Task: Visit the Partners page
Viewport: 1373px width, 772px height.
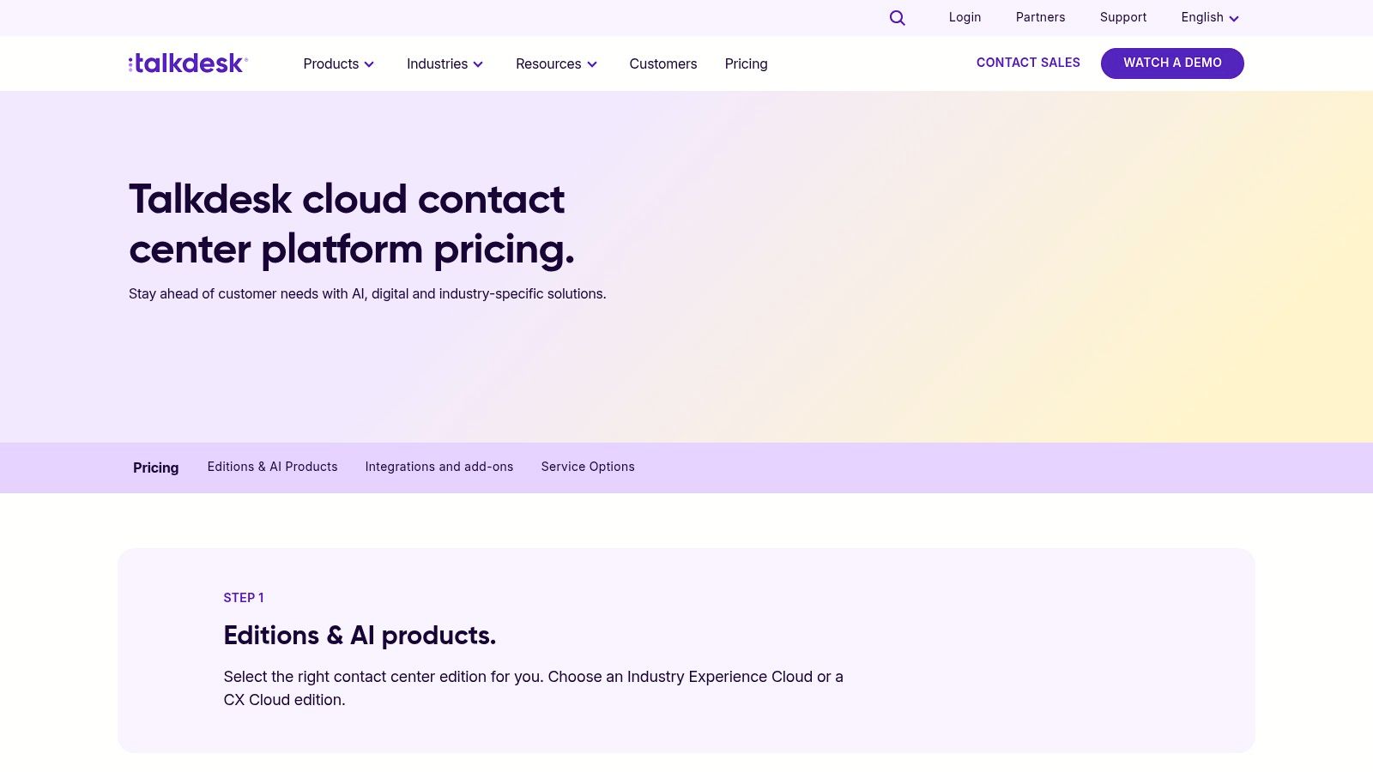Action: pos(1040,17)
